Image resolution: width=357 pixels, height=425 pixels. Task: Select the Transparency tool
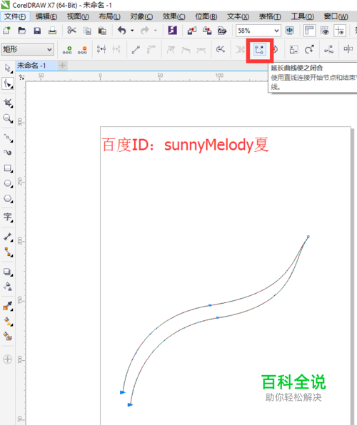pos(8,287)
